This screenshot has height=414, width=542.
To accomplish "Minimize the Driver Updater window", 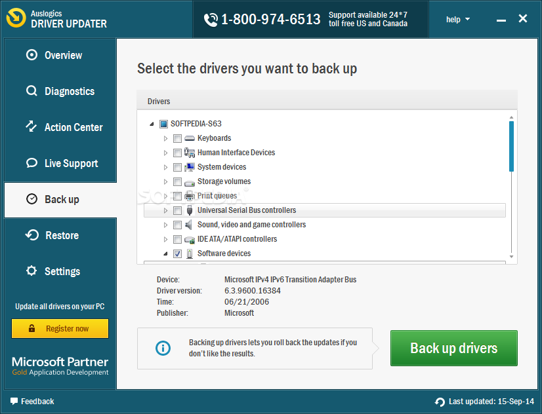I will point(501,21).
